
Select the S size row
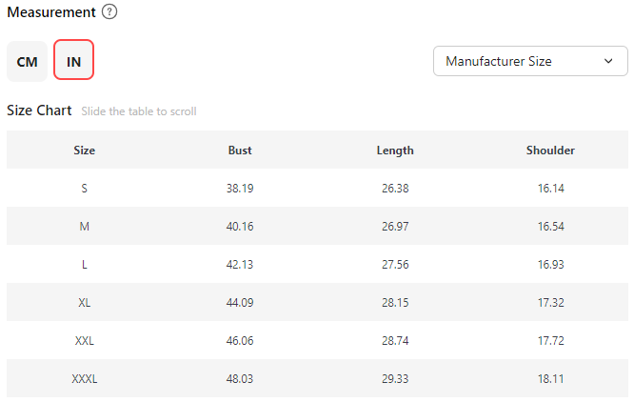(85, 188)
